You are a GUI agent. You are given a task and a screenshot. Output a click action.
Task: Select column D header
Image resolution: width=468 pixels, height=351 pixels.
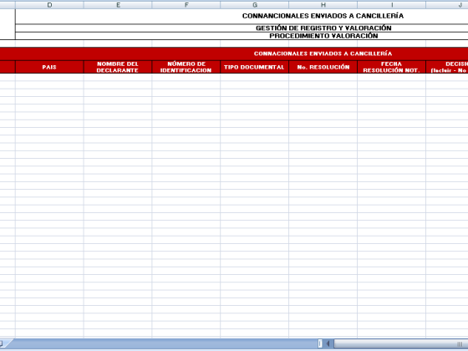(49, 5)
